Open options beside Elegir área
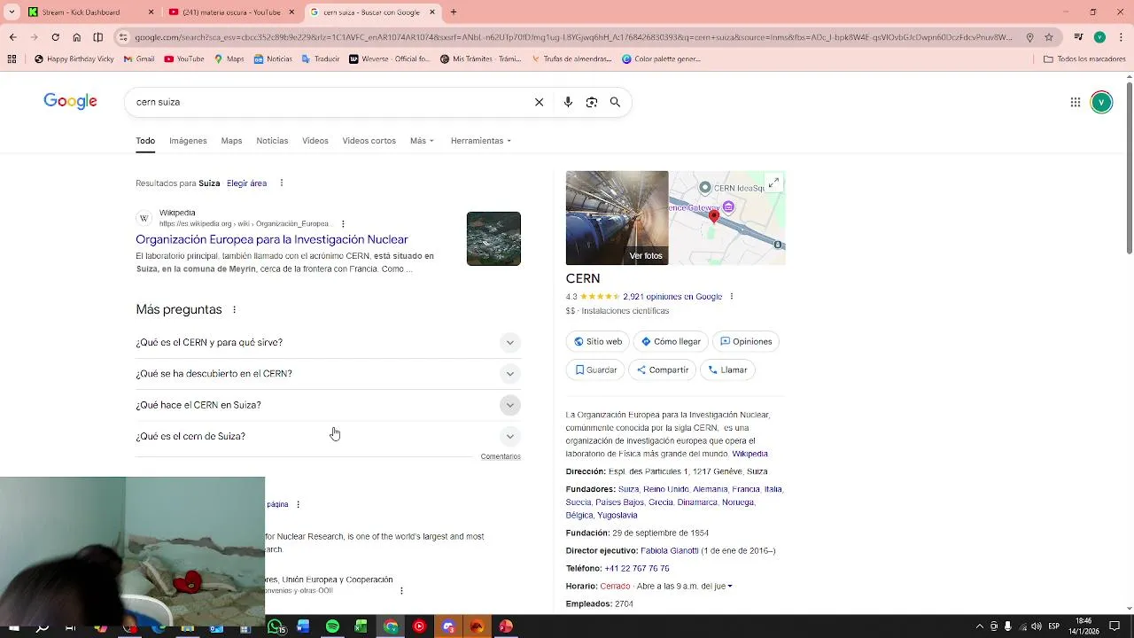The image size is (1134, 638). point(281,183)
